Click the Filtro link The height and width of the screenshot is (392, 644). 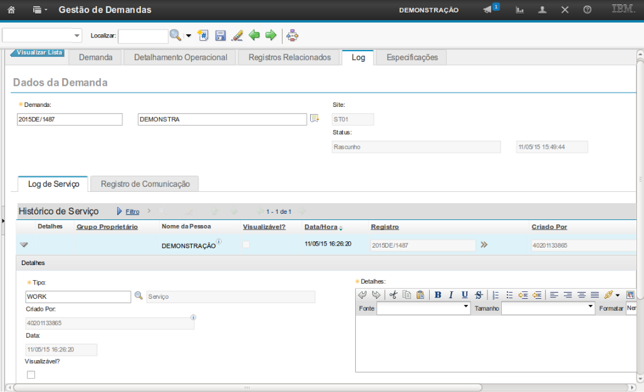(132, 212)
